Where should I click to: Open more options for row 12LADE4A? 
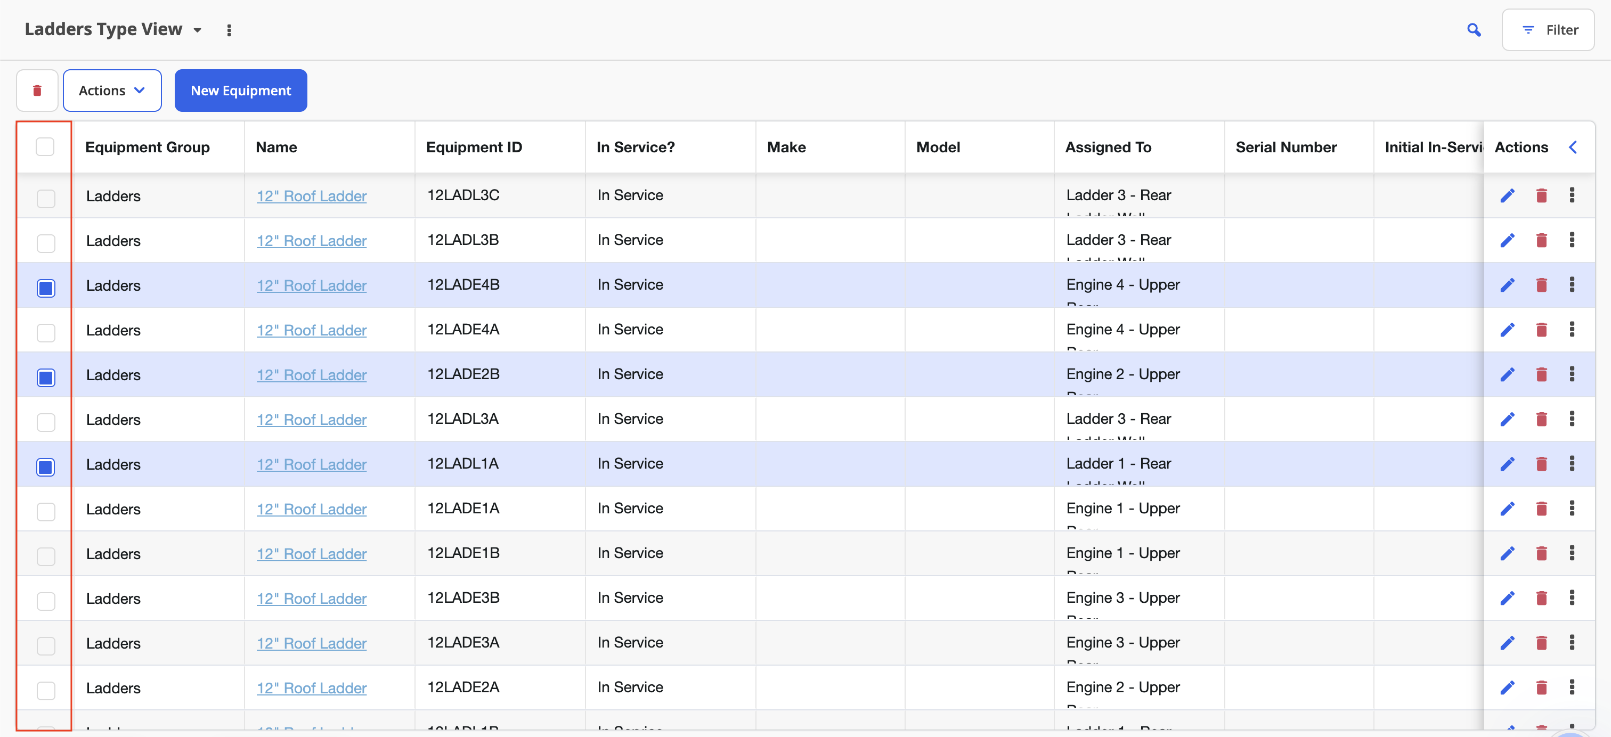pyautogui.click(x=1572, y=329)
